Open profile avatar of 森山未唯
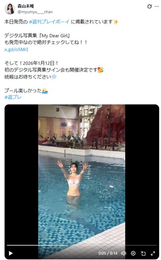This screenshot has height=260, width=161. pos(10,9)
